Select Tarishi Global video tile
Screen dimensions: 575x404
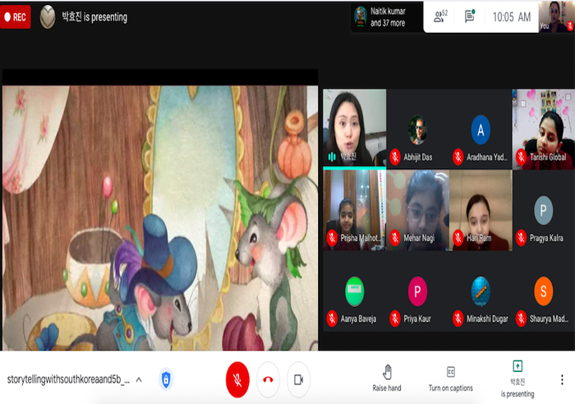[x=544, y=129]
